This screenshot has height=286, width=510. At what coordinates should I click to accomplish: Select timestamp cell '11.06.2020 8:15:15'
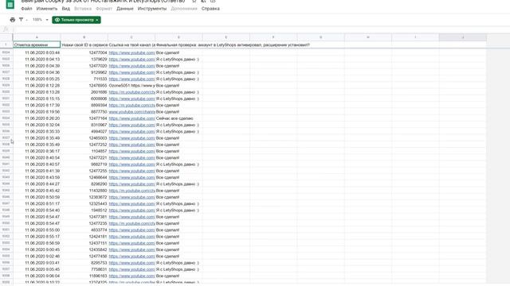point(37,99)
